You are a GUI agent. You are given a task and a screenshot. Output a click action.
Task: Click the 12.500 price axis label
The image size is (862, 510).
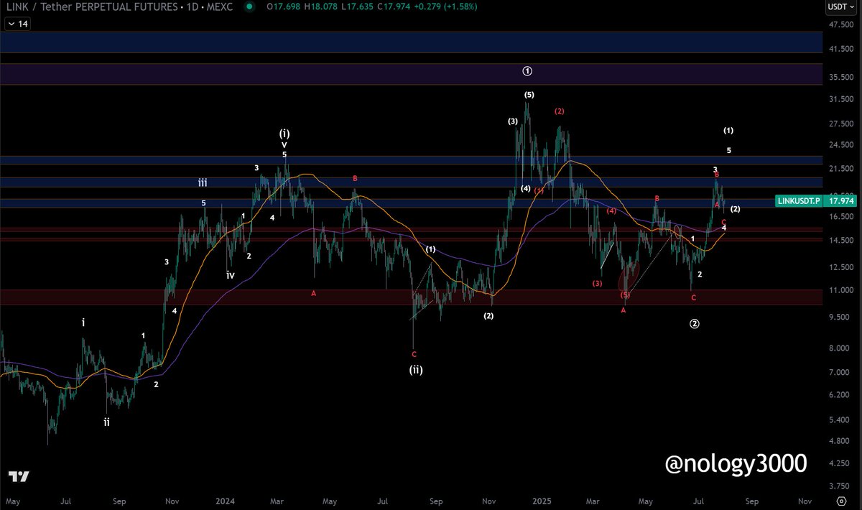click(x=840, y=267)
